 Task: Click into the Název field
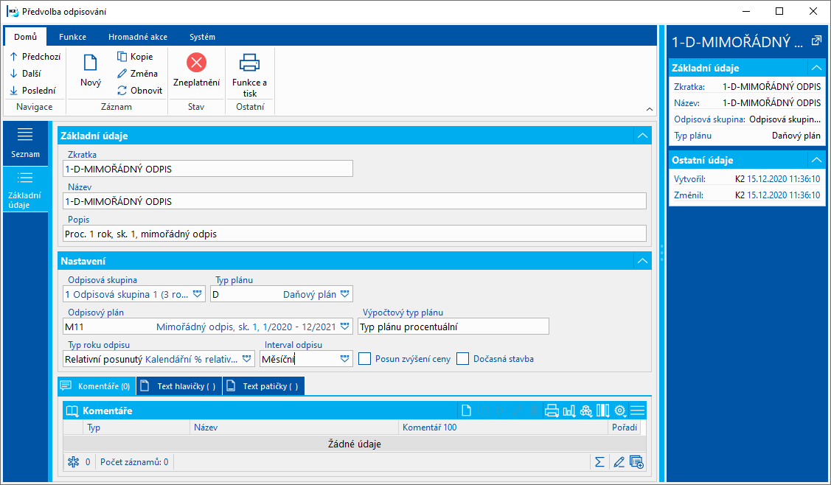point(355,201)
